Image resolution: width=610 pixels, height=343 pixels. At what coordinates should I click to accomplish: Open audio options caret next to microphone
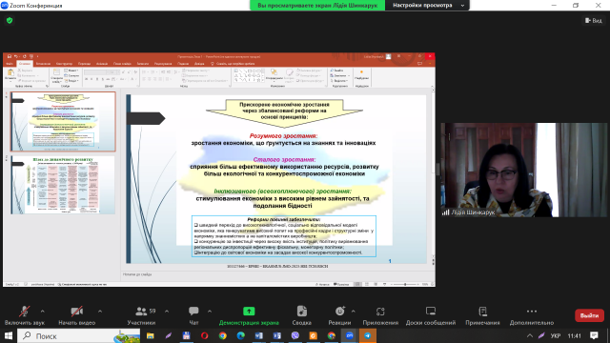42,312
